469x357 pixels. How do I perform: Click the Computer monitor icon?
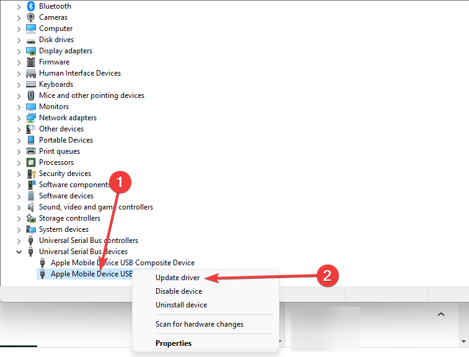[31, 29]
